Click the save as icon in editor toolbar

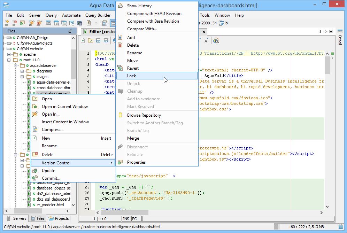coord(106,40)
